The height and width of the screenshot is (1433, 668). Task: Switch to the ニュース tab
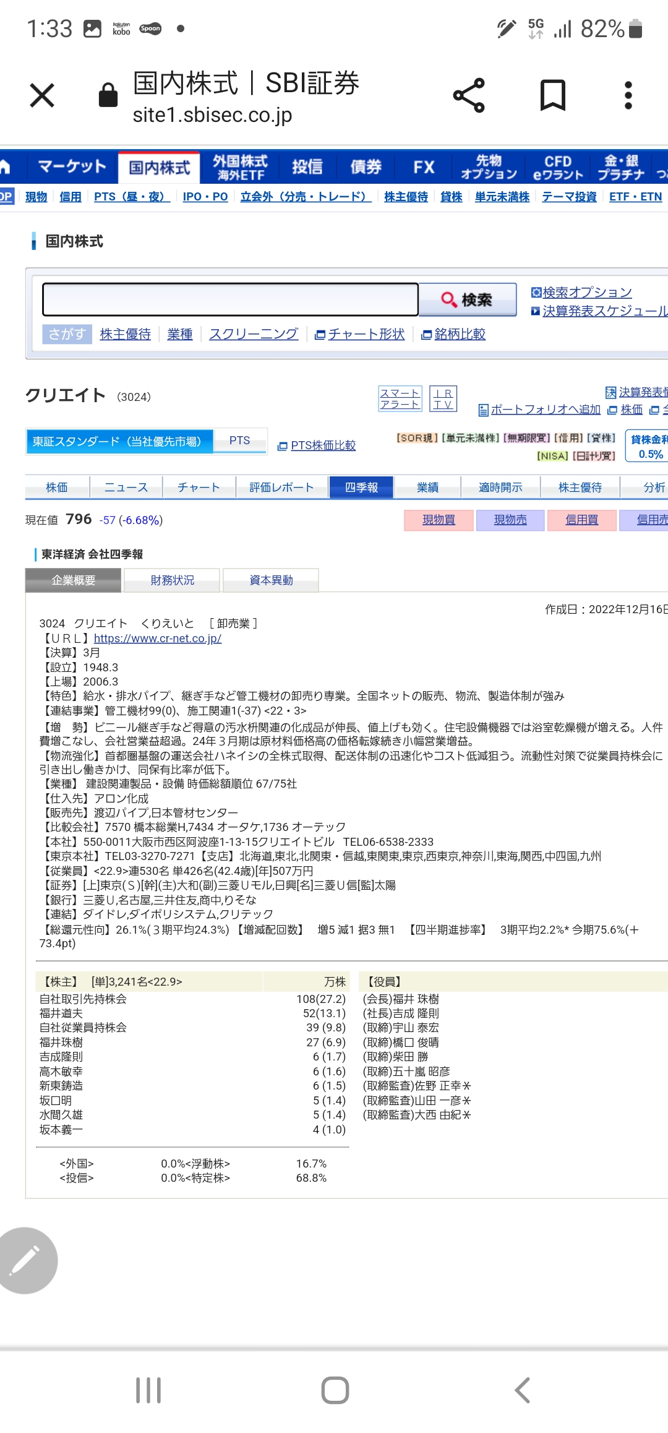tap(126, 488)
